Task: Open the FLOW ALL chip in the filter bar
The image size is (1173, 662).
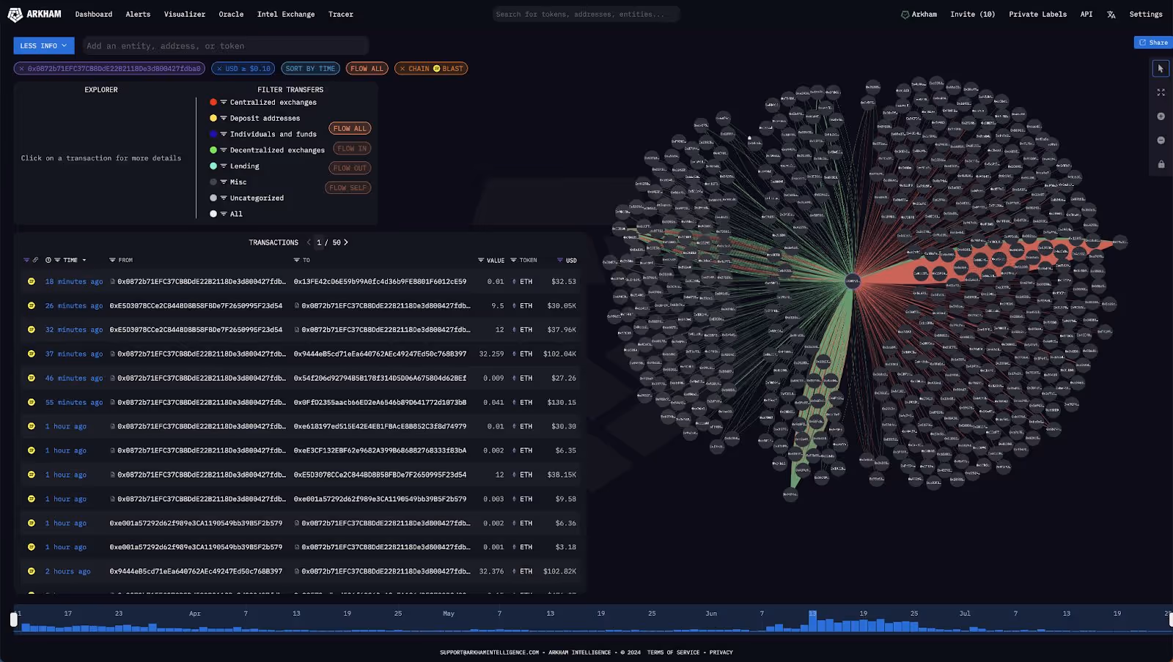Action: click(x=367, y=69)
